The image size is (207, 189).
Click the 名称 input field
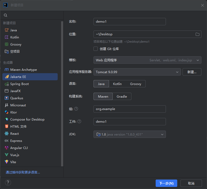click(130, 22)
